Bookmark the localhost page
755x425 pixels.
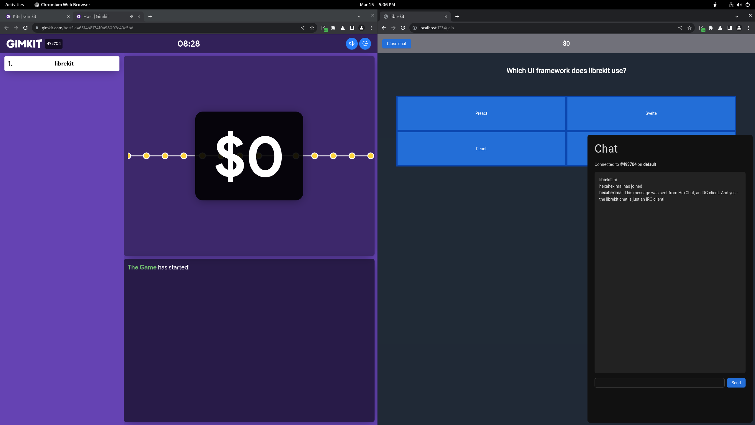click(x=690, y=28)
